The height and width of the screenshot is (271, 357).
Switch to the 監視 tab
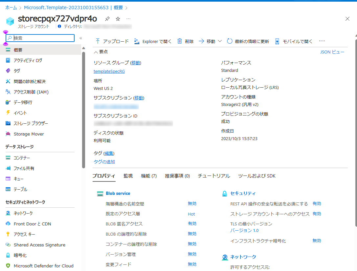pyautogui.click(x=128, y=176)
